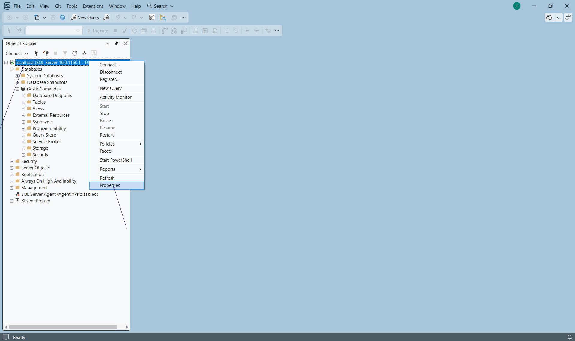Open the Tools menu
This screenshot has height=341, width=575.
(x=72, y=6)
